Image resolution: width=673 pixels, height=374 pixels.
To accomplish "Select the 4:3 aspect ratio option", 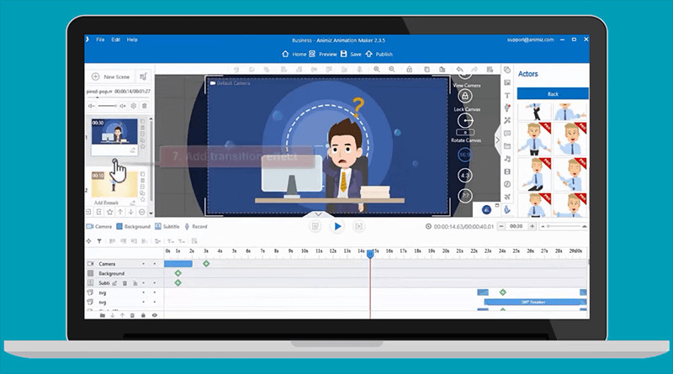I will click(x=464, y=176).
